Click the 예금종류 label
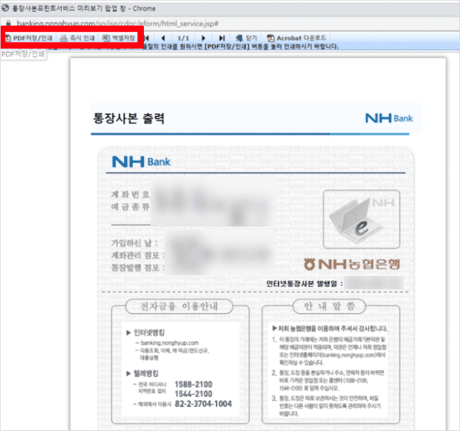The height and width of the screenshot is (431, 460). point(131,207)
